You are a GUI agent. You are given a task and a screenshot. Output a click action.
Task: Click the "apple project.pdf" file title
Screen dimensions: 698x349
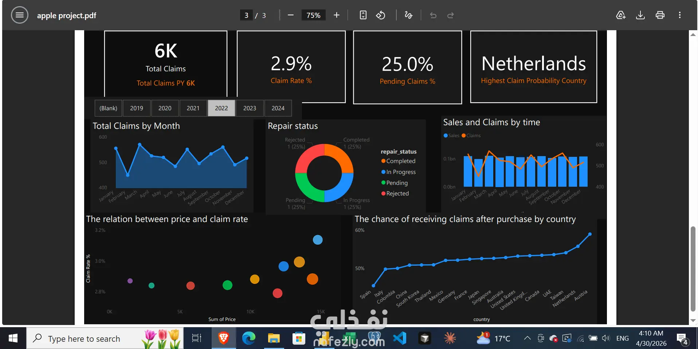click(x=67, y=15)
